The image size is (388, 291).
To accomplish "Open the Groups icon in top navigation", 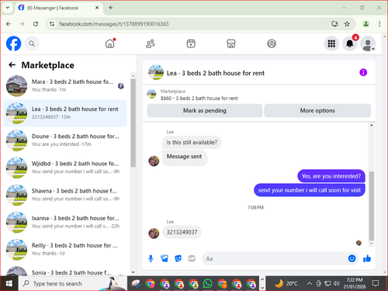I will pos(272,43).
